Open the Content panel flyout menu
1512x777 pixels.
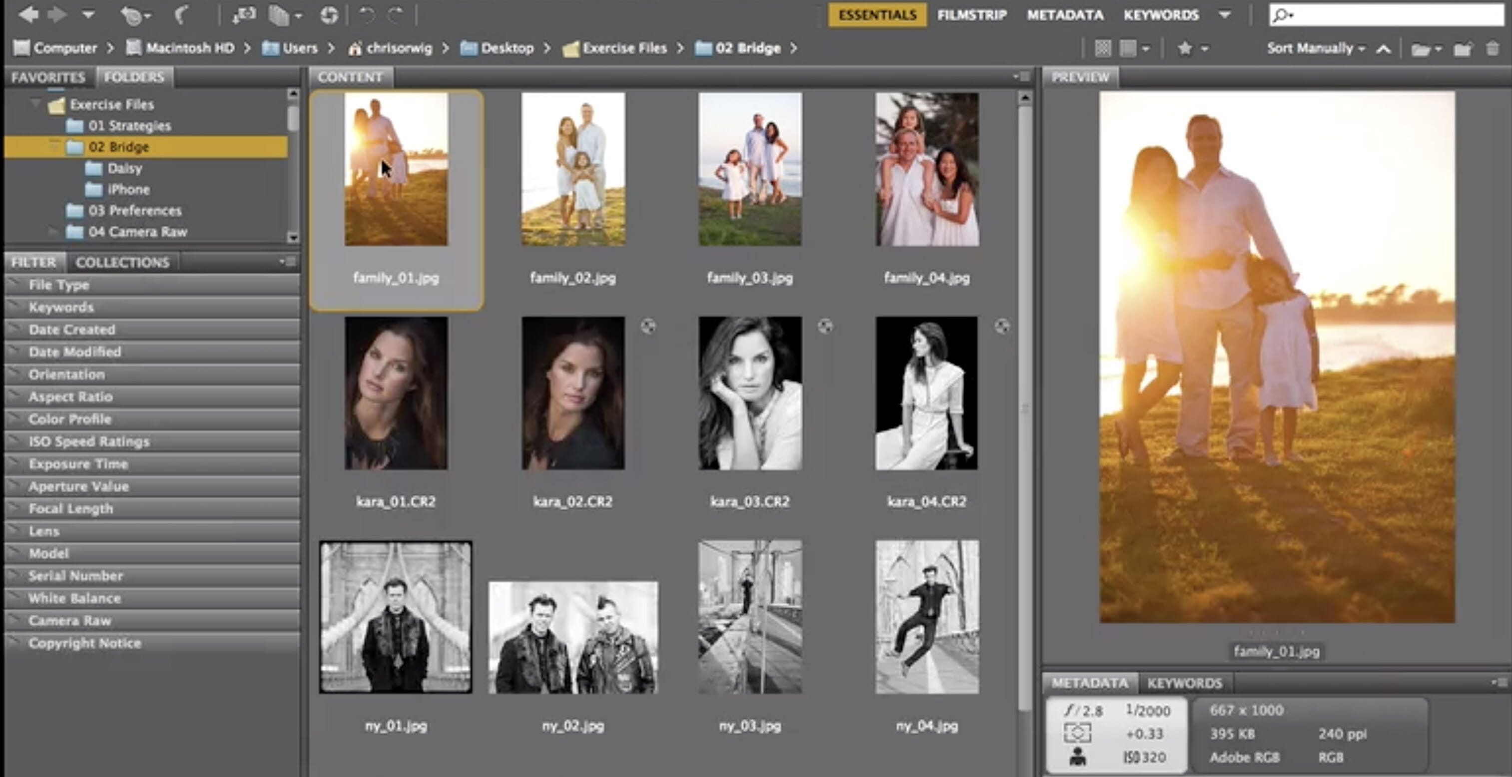(1022, 77)
